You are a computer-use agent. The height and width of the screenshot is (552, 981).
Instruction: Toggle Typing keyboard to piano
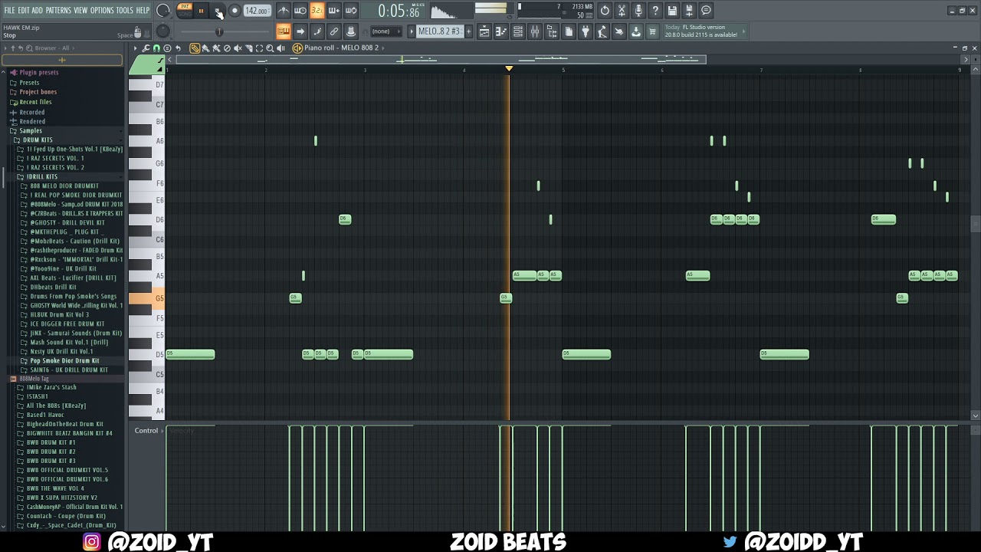pyautogui.click(x=283, y=31)
